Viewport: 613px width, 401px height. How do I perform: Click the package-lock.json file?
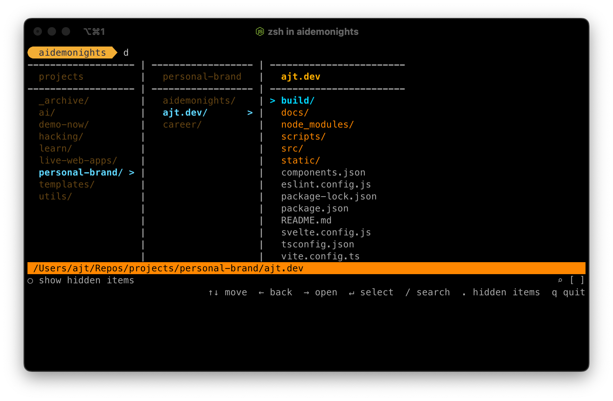tap(329, 197)
